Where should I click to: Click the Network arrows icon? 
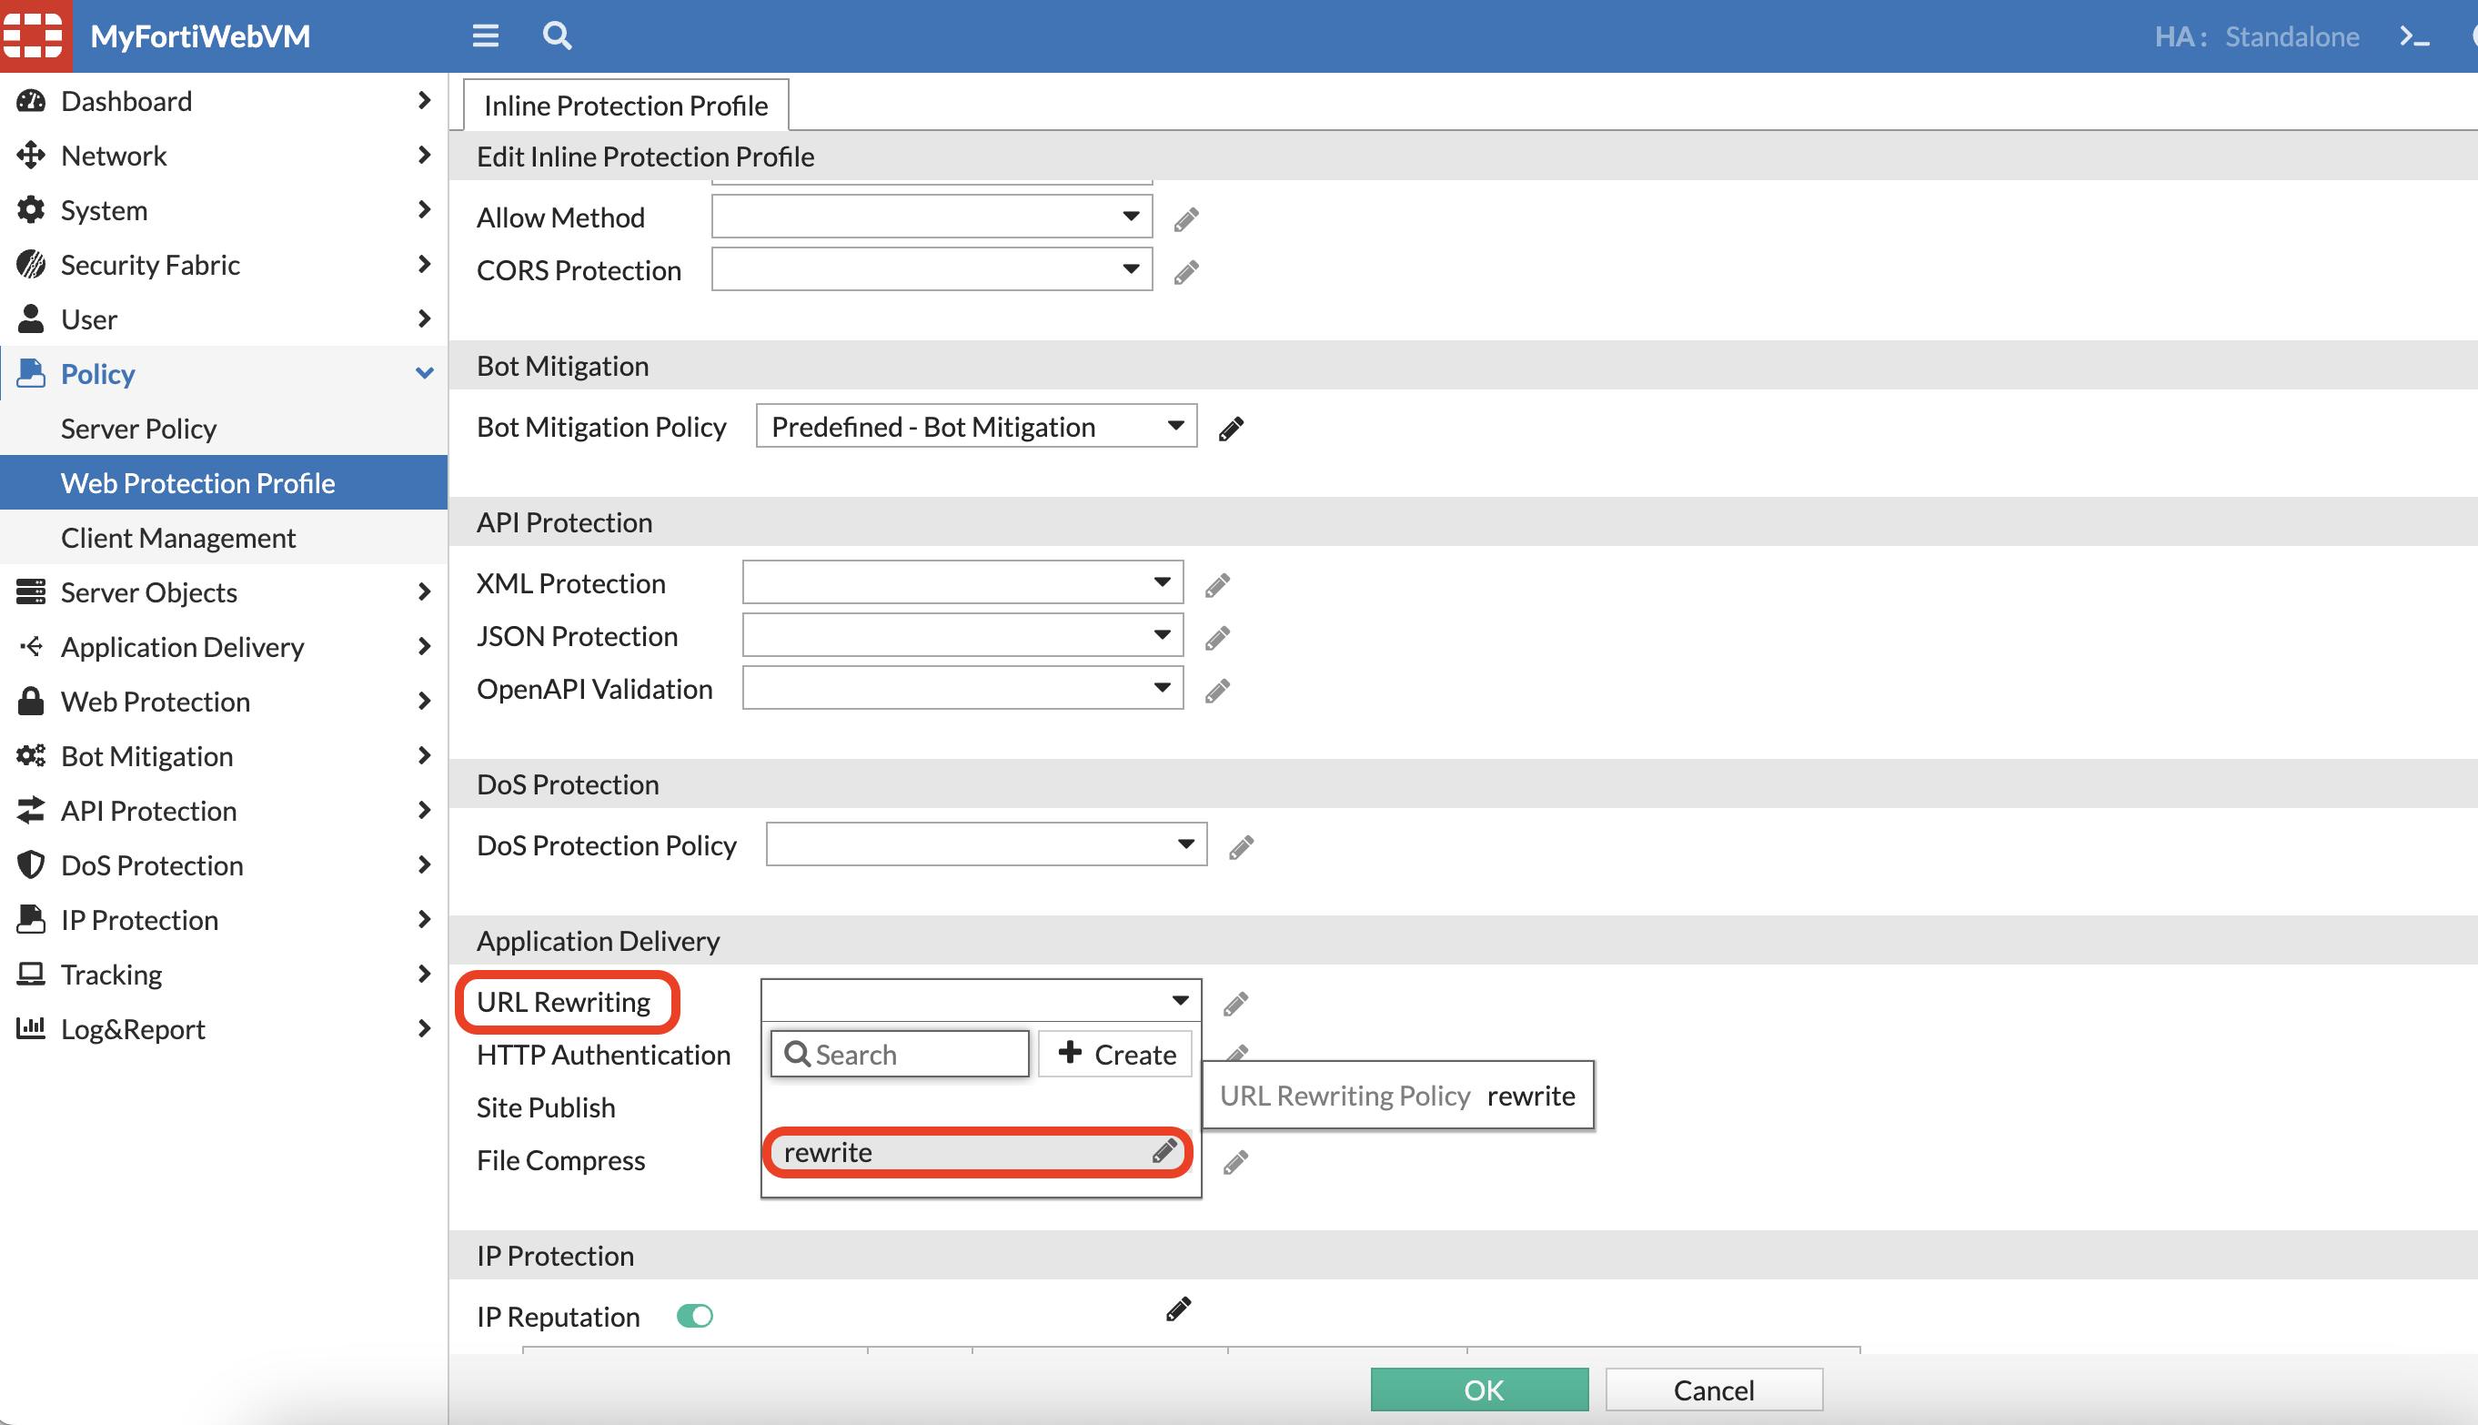[31, 155]
